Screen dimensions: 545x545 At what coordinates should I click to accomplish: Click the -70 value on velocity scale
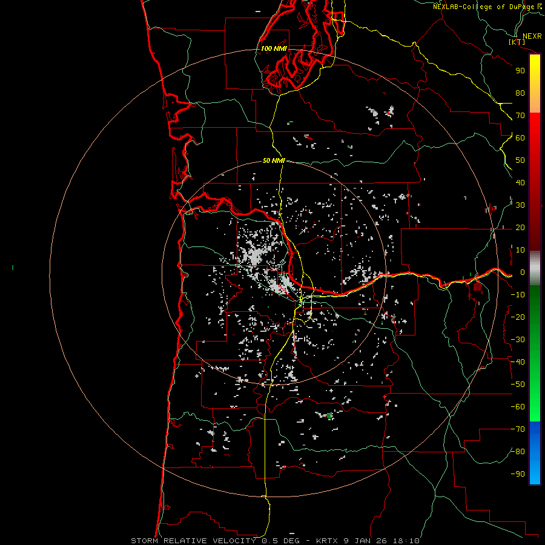518,429
